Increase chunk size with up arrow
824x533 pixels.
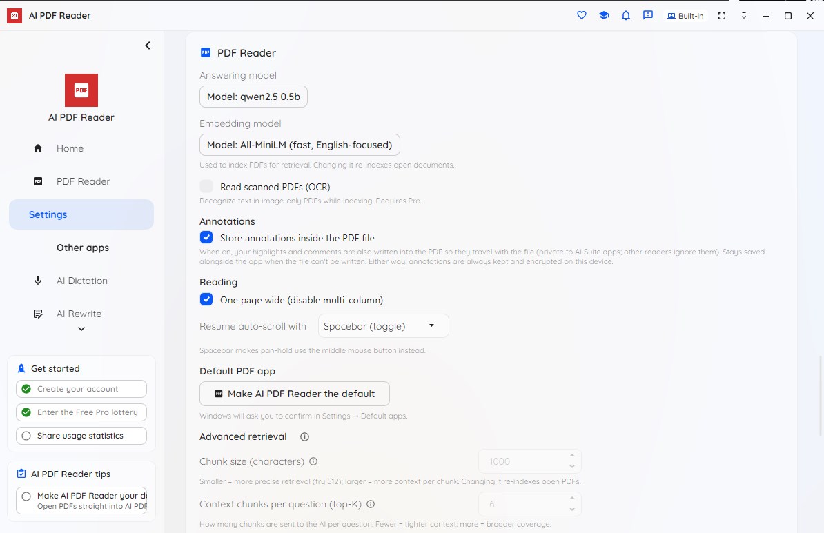tap(571, 456)
